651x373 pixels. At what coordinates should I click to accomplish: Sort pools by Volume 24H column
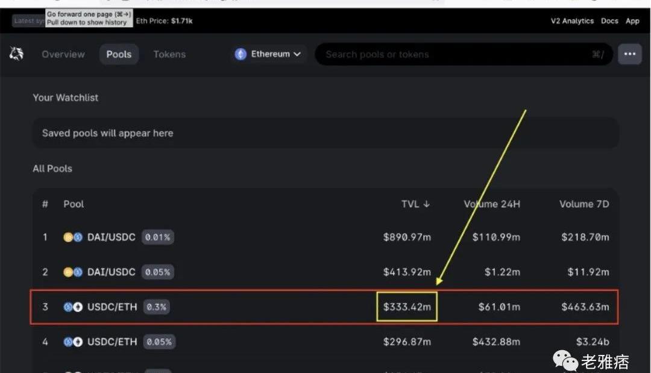point(492,204)
